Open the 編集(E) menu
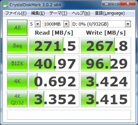This screenshot has width=138, height=125. 38,13
